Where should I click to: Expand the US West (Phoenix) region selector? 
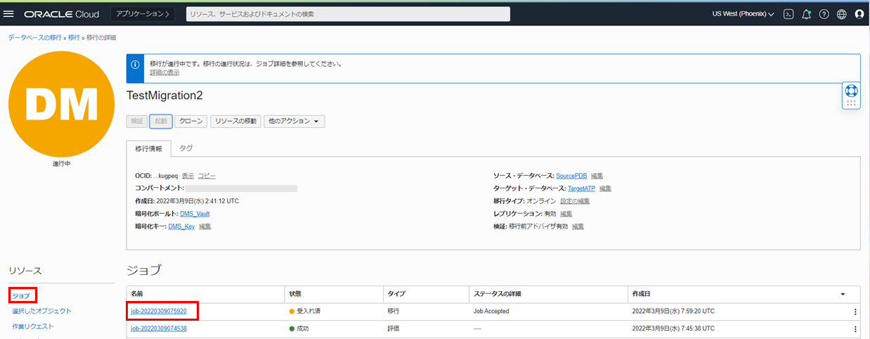tap(743, 14)
